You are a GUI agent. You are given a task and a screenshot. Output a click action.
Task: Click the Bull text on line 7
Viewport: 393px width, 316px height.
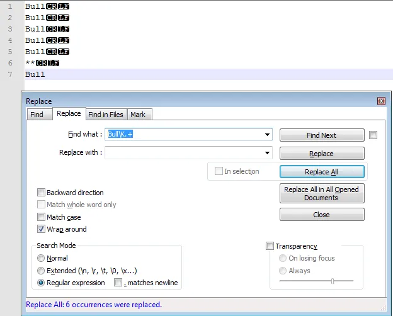click(35, 74)
